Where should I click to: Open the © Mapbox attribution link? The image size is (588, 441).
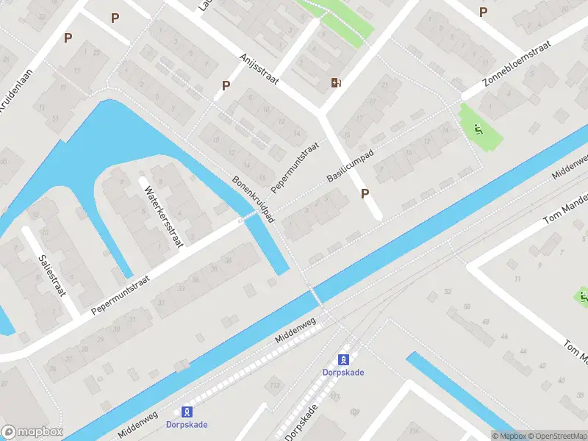point(509,436)
